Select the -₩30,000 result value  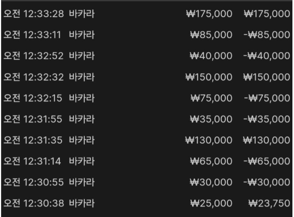267,182
